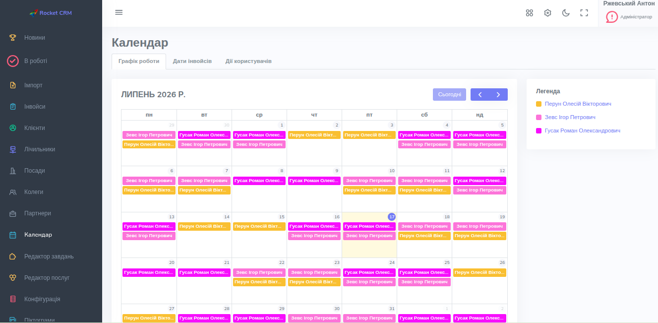Open Гусак Роман event on day 20
The image size is (658, 323).
149,272
